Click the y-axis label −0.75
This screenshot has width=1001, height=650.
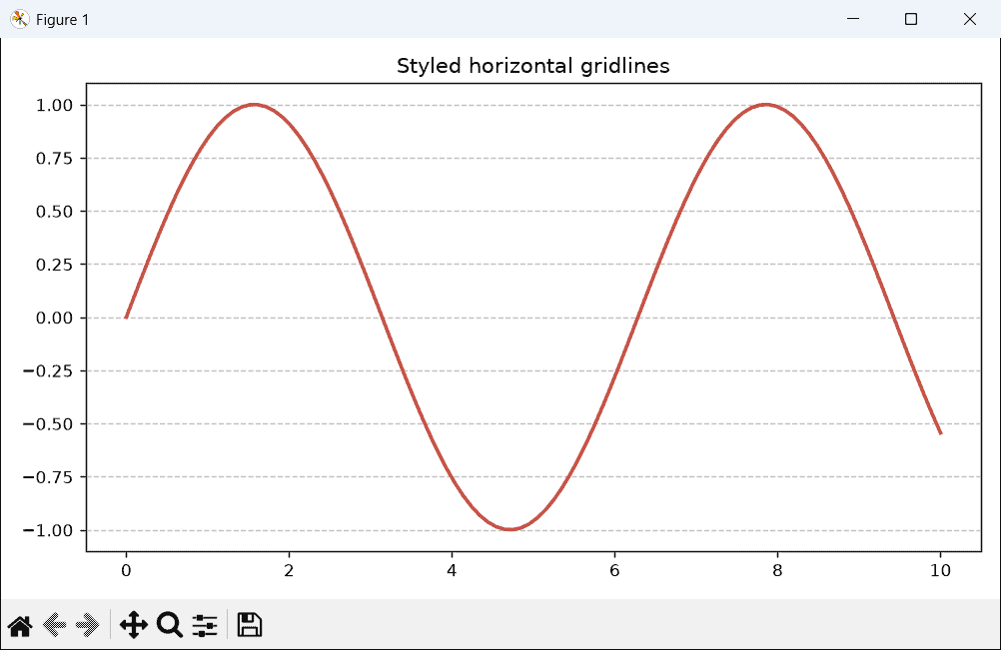coord(48,477)
